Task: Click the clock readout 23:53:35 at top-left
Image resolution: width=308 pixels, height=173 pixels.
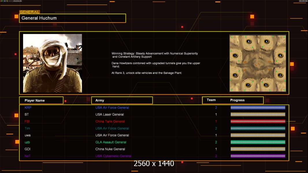Action: click(x=18, y=1)
